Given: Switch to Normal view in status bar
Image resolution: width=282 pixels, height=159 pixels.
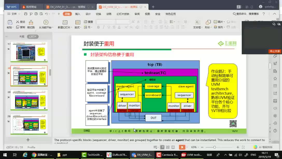Looking at the screenshot, I should pyautogui.click(x=162, y=147).
